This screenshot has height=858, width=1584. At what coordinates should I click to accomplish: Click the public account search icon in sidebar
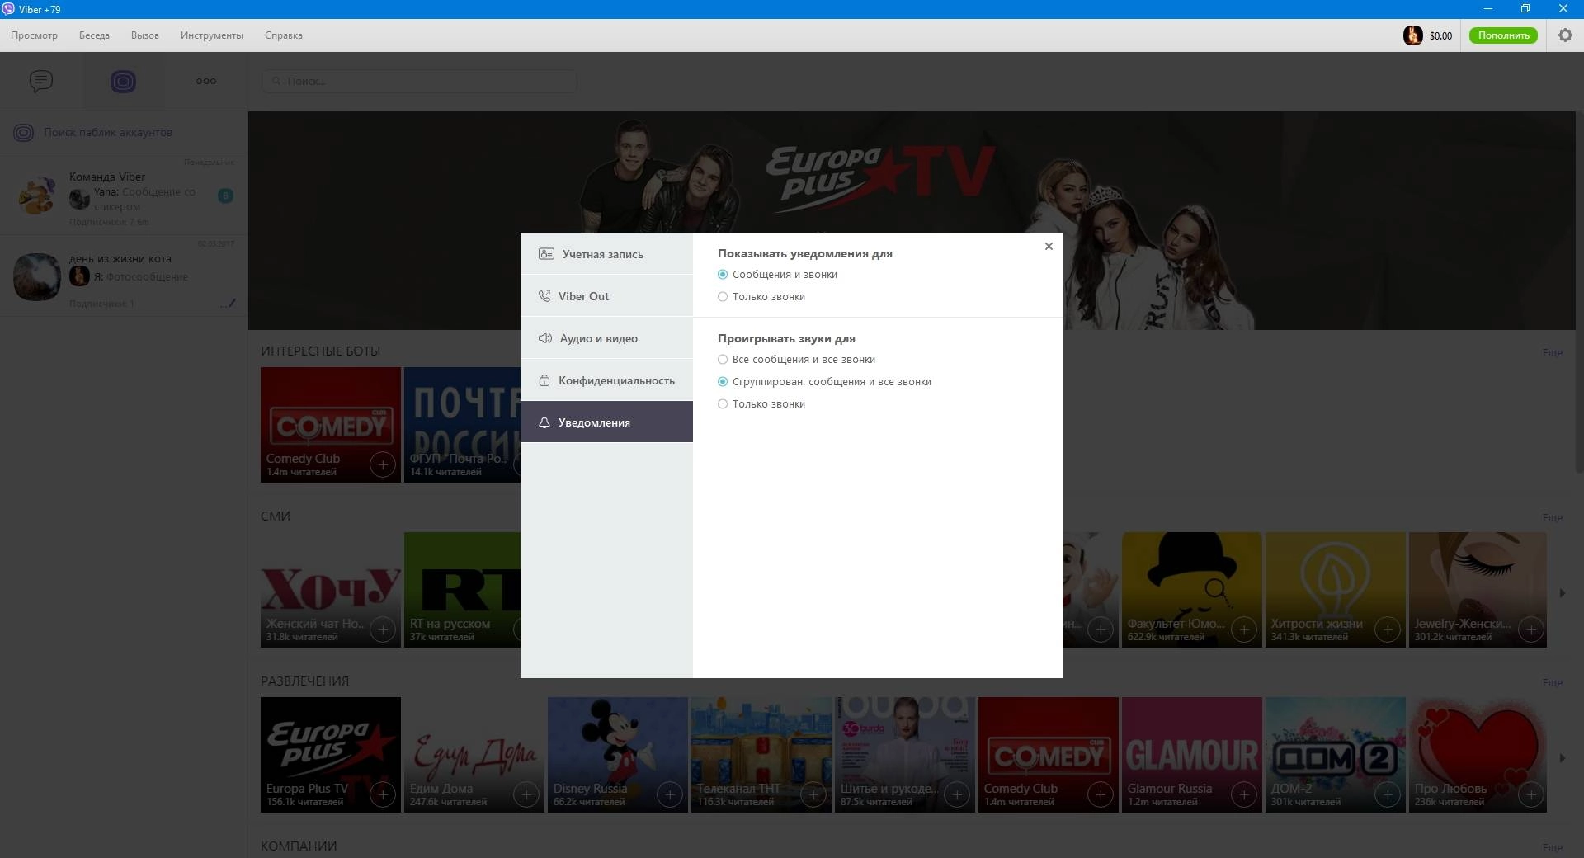click(23, 132)
